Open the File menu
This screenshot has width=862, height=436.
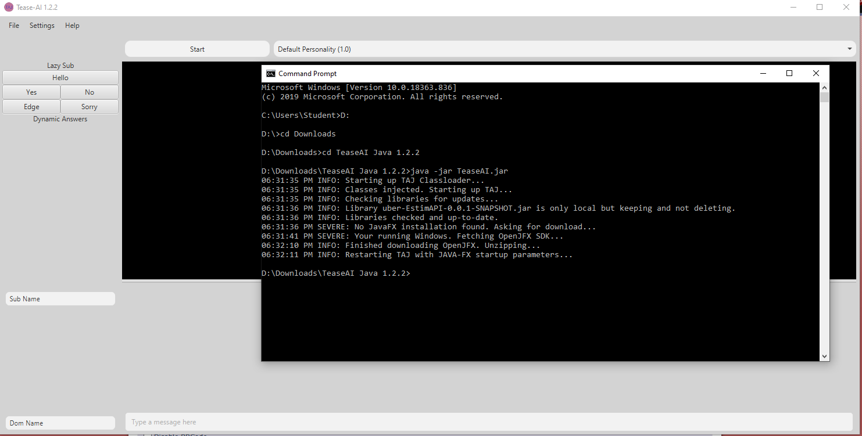tap(14, 26)
